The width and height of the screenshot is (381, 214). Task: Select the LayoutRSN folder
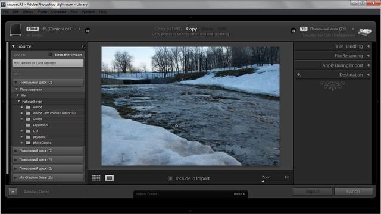(x=40, y=125)
